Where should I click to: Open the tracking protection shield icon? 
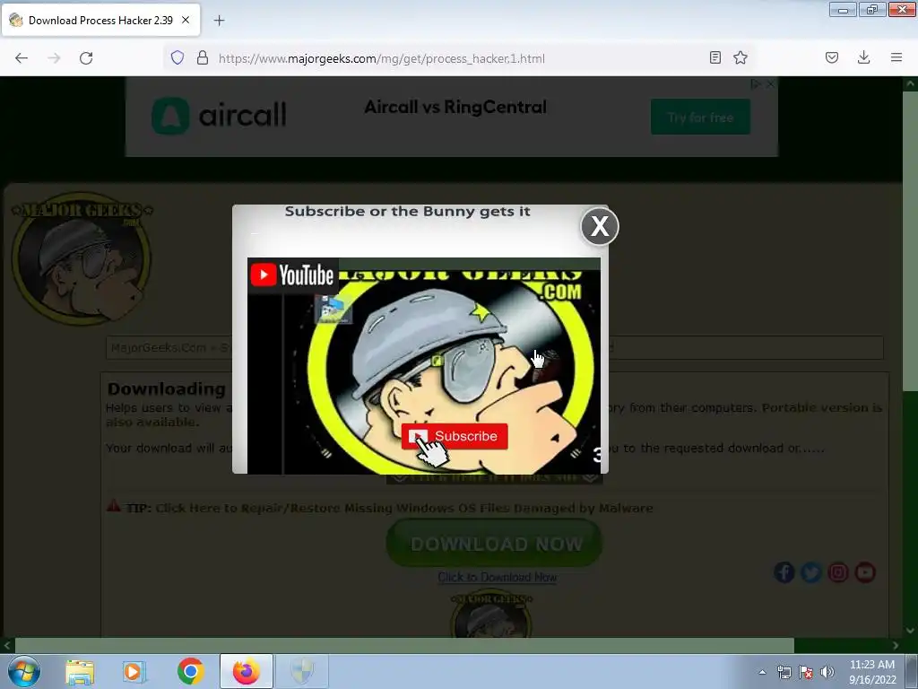click(x=178, y=57)
